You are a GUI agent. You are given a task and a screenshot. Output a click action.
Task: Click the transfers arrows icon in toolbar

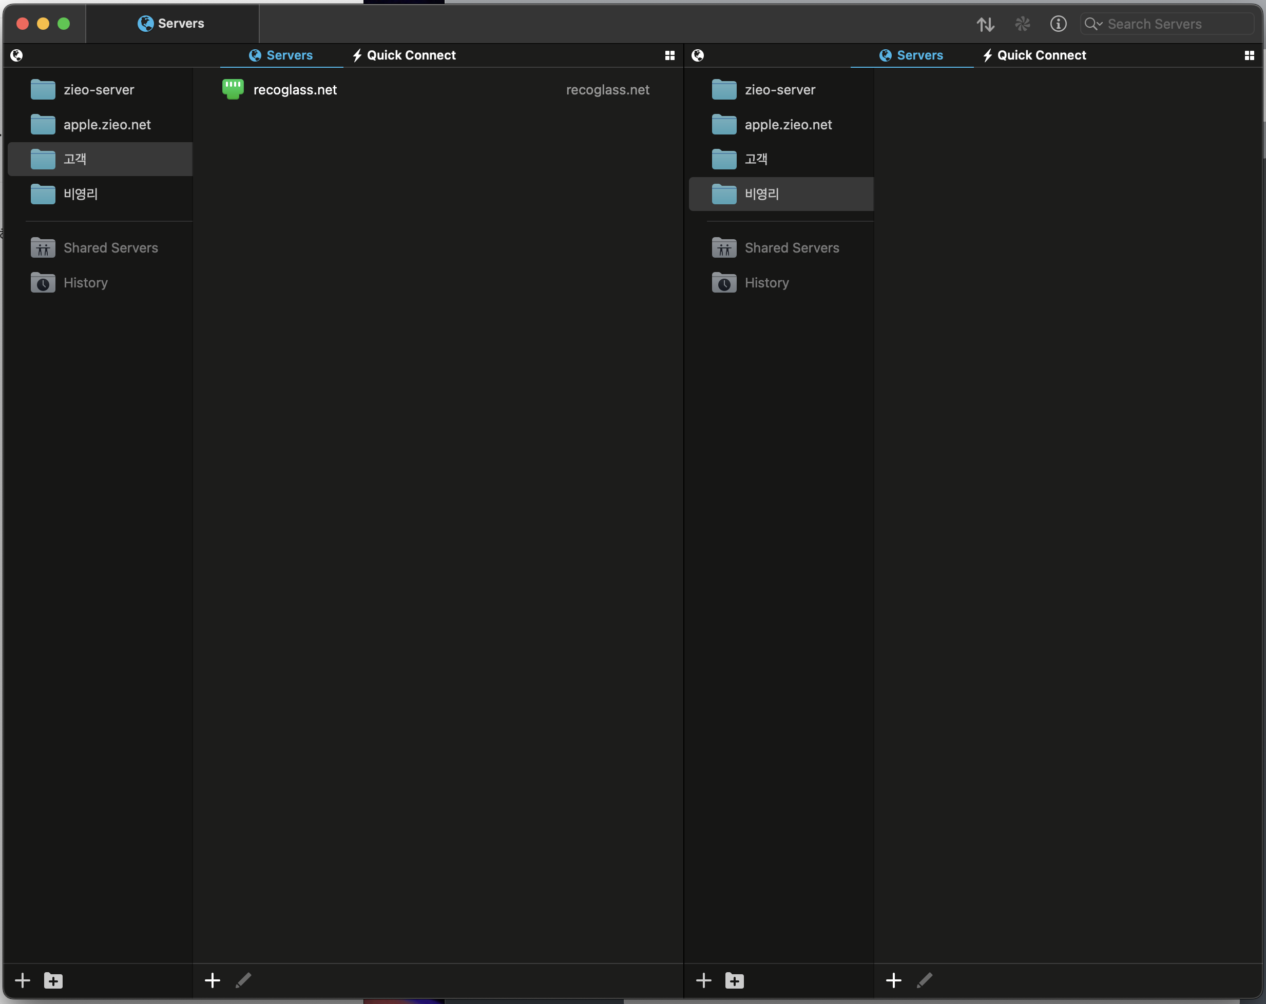985,24
